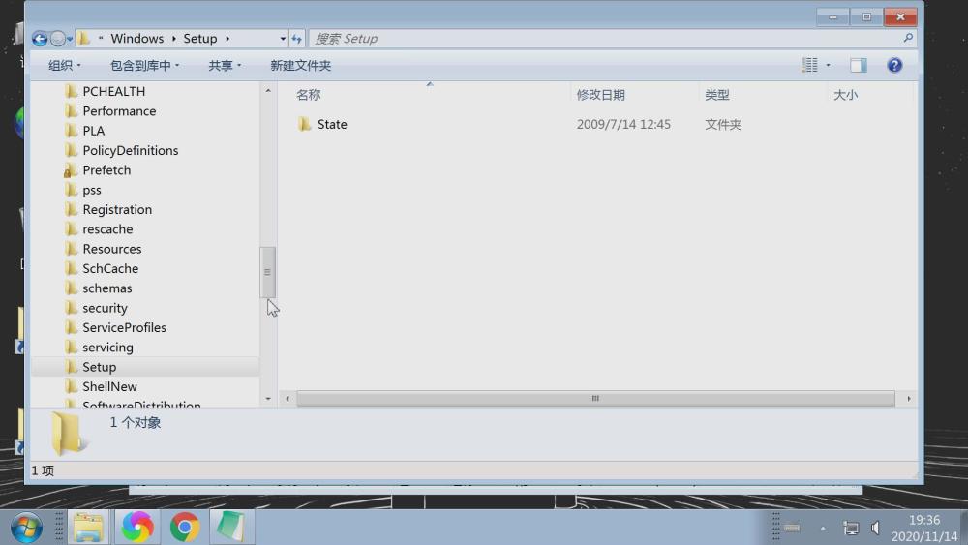Click the search magnifier icon

click(x=908, y=39)
